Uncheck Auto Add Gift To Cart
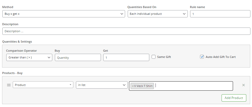Image resolution: width=252 pixels, height=107 pixels. (x=202, y=57)
